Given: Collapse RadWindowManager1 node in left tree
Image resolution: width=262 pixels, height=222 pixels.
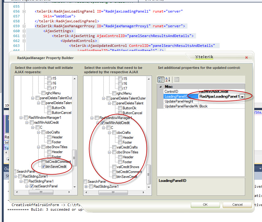Looking at the screenshot, I should click(x=21, y=118).
